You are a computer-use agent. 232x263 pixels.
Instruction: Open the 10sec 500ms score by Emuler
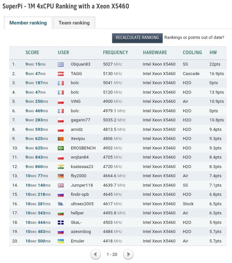click(38, 241)
